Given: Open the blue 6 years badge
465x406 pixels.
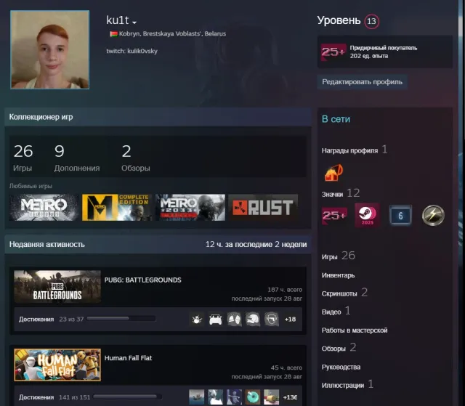Looking at the screenshot, I should click(x=400, y=216).
